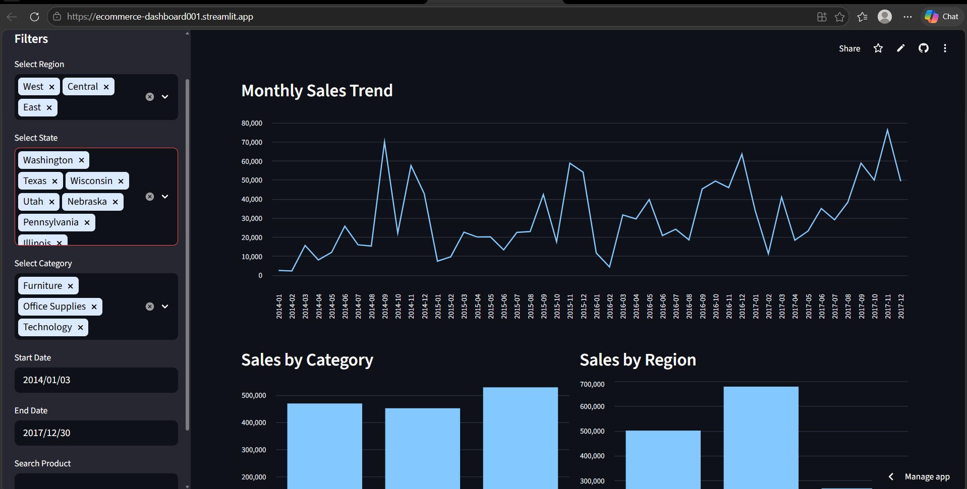This screenshot has height=489, width=967.
Task: Remove East region tag
Action: click(49, 107)
